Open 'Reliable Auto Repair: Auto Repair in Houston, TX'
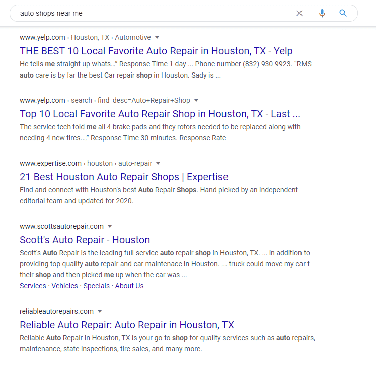 pyautogui.click(x=127, y=325)
